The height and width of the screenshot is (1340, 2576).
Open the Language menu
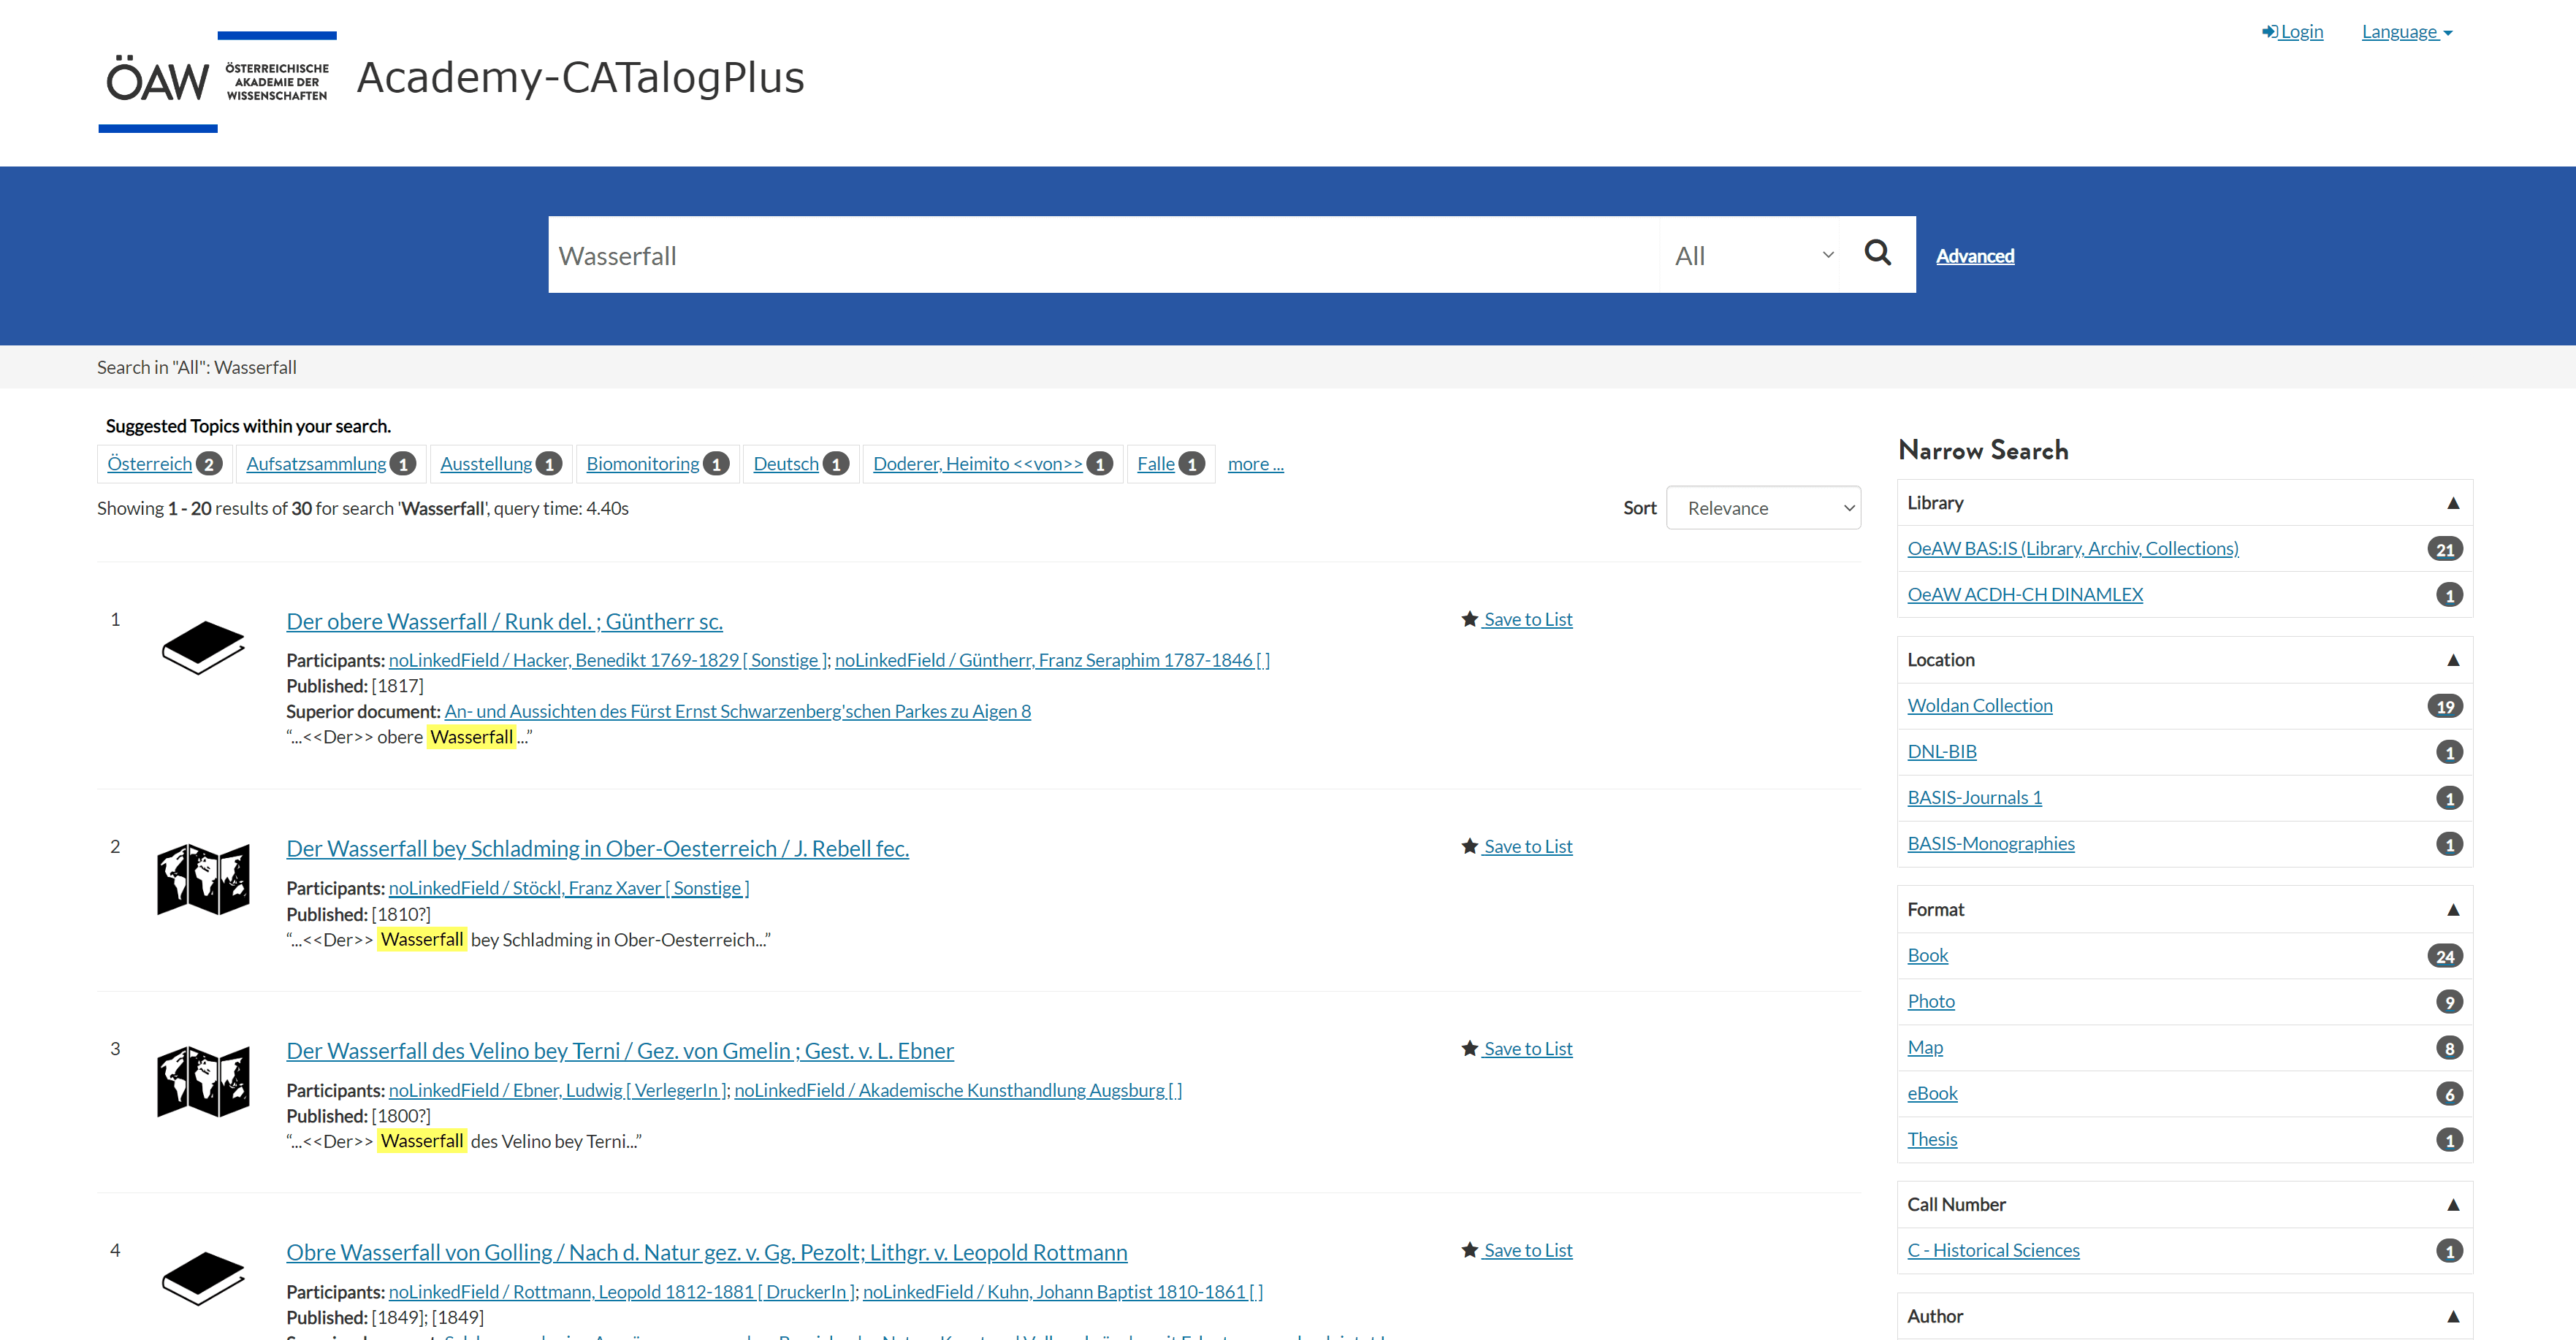click(2406, 32)
